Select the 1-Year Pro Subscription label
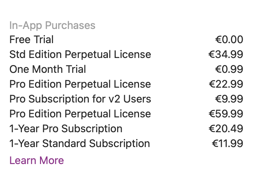Screen dimensions: 254x181 [66, 129]
